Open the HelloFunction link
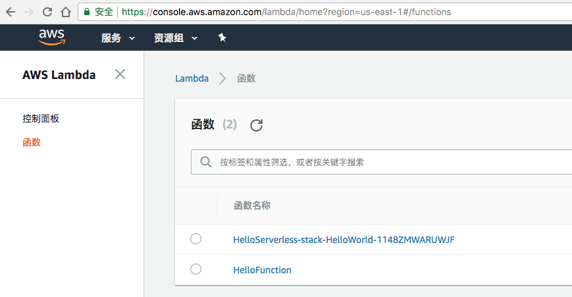Image resolution: width=572 pixels, height=297 pixels. pos(262,270)
